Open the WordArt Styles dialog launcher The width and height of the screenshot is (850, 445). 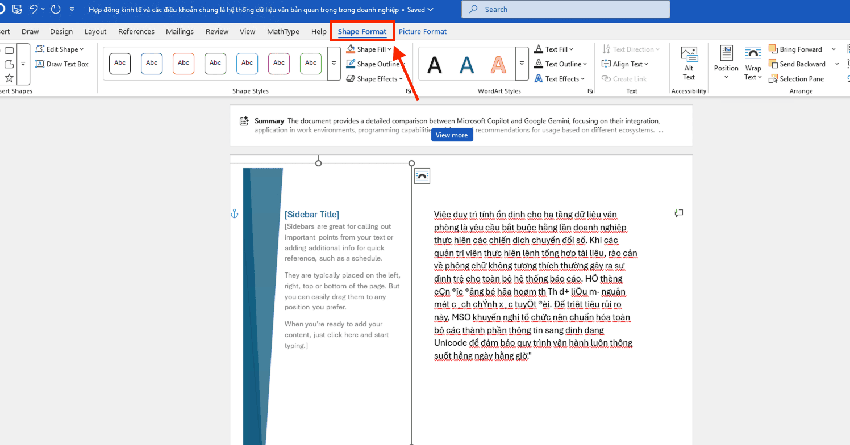coord(590,91)
